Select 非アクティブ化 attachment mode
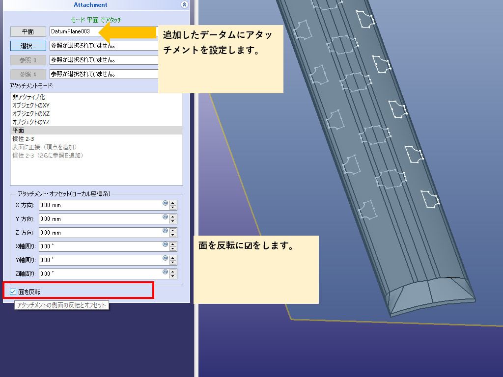 [28, 97]
